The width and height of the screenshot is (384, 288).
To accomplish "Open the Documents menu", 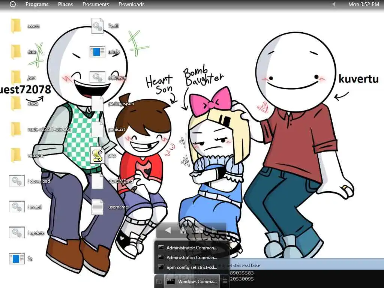I will click(x=96, y=4).
